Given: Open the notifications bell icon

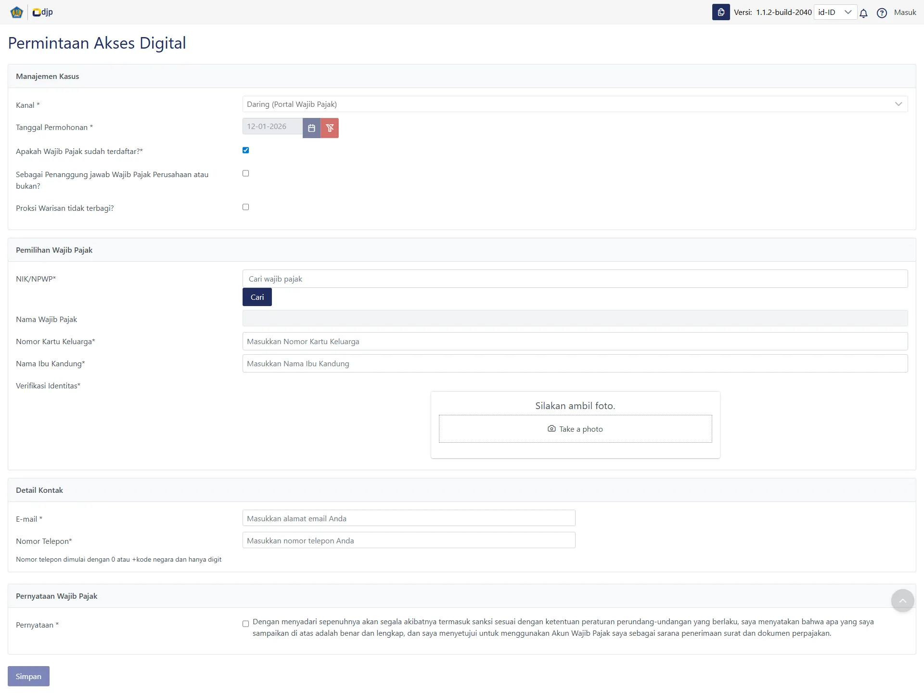Looking at the screenshot, I should (863, 13).
